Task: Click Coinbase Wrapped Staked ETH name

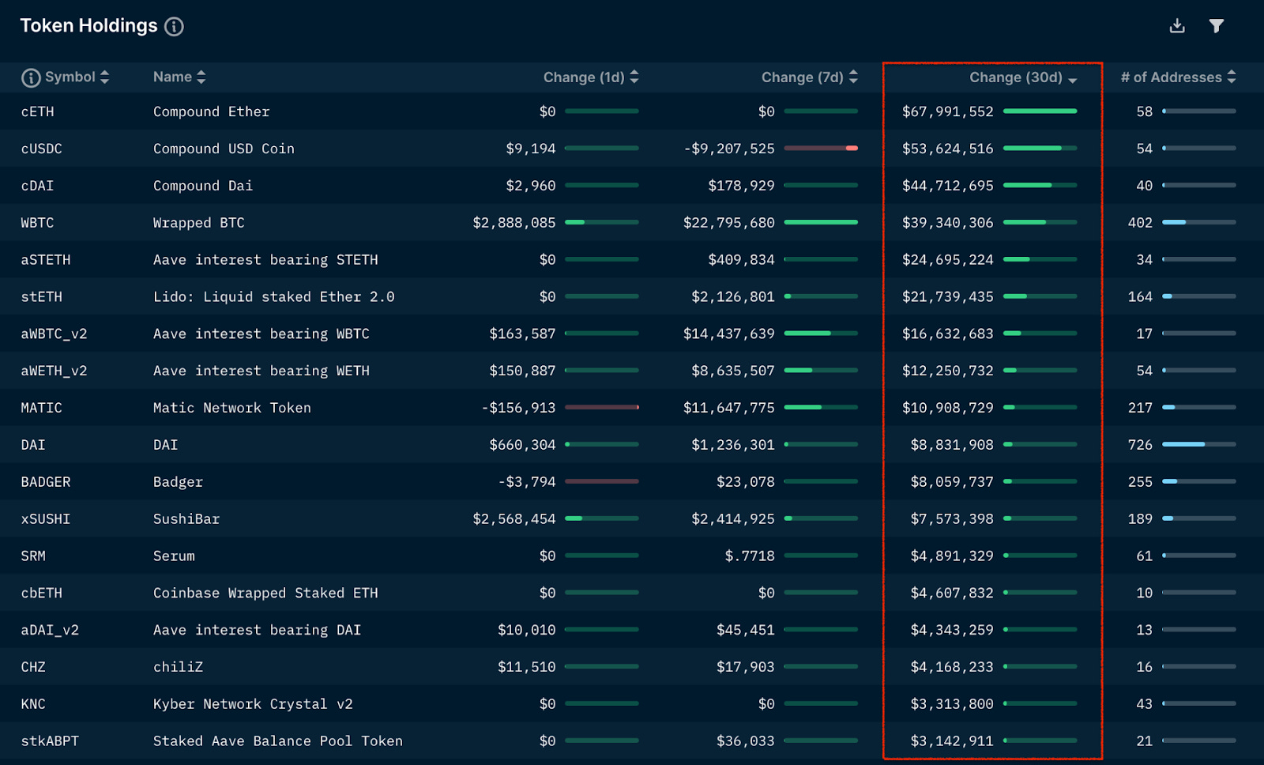Action: [265, 593]
